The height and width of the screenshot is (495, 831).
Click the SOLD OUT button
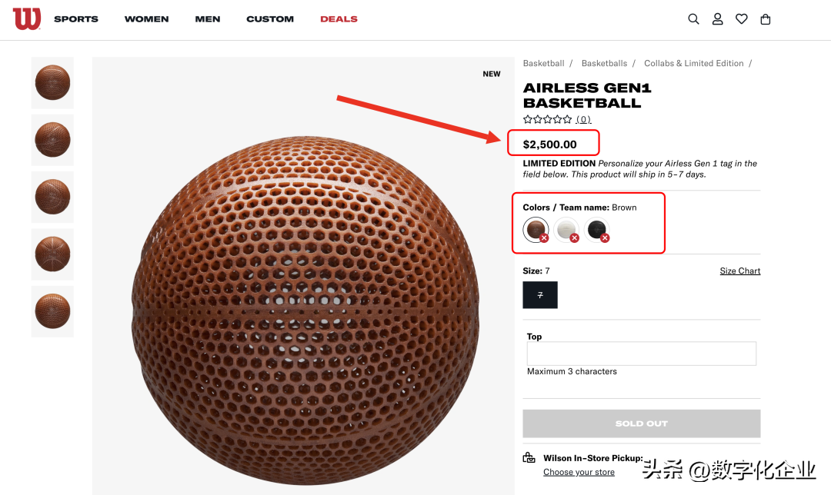click(x=641, y=424)
